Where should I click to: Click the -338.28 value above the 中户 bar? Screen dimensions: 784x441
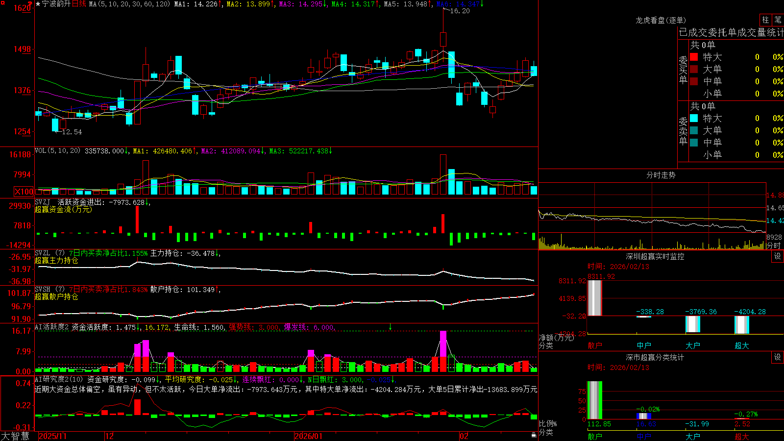[x=650, y=312]
